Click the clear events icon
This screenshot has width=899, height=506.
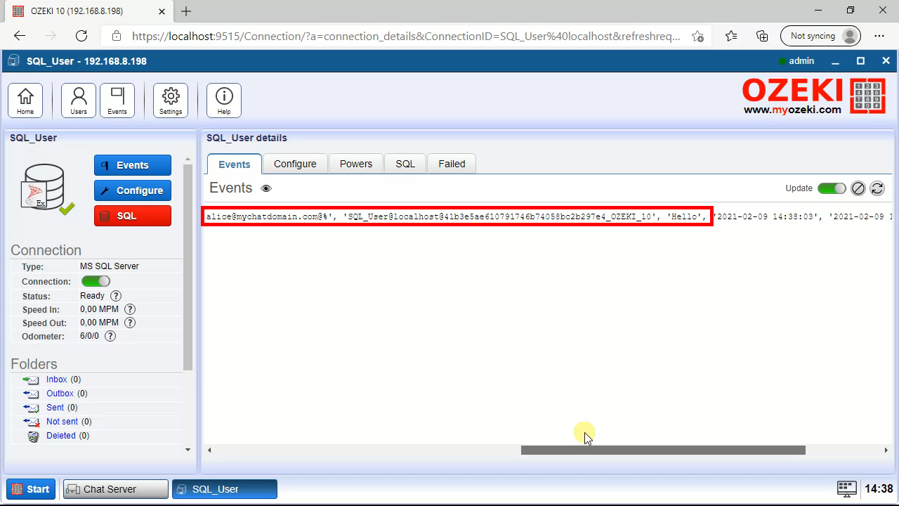point(858,188)
